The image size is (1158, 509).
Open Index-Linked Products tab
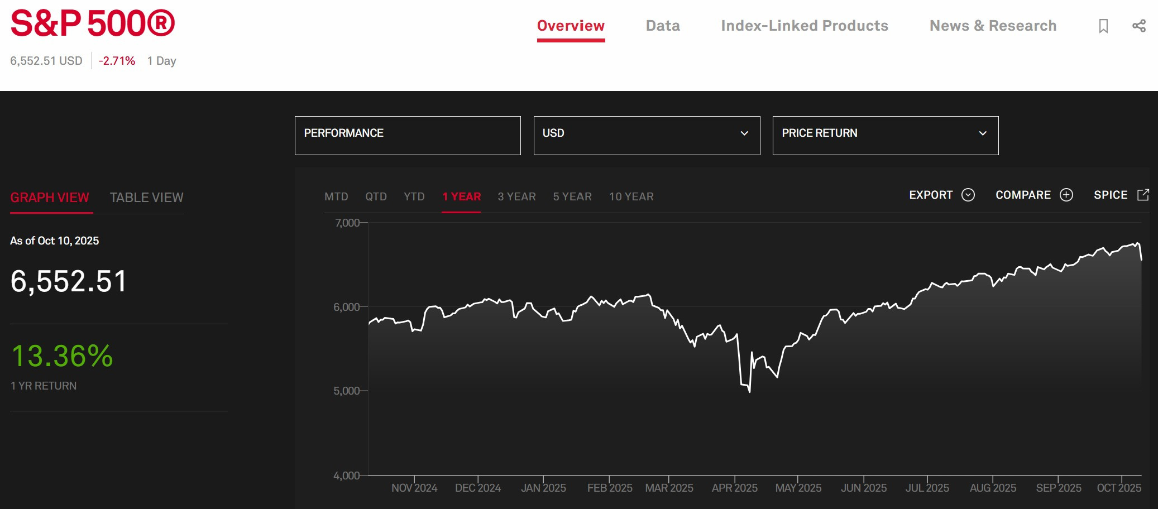[805, 26]
